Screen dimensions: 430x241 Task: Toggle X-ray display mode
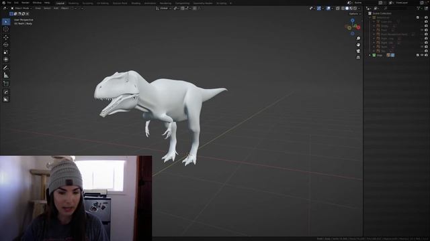[x=338, y=9]
